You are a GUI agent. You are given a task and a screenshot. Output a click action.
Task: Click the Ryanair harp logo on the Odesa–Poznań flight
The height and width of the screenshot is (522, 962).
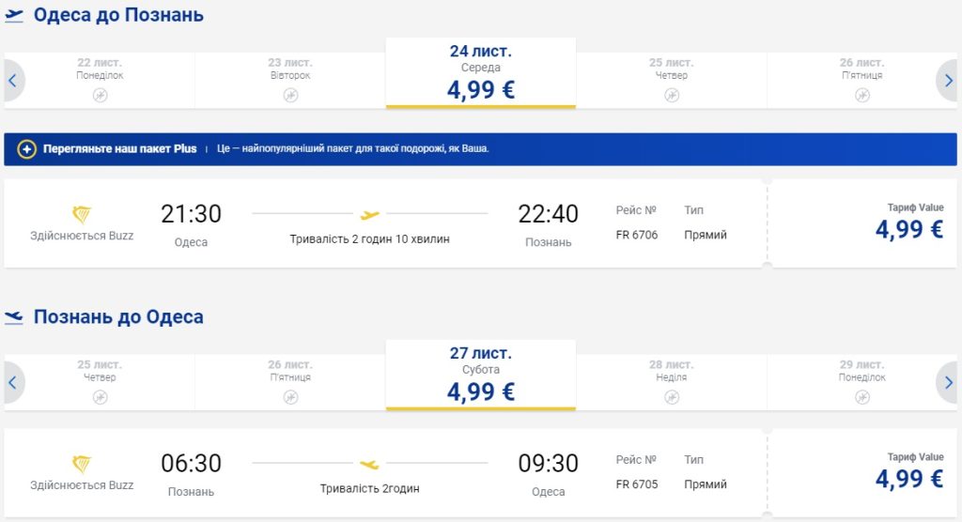[82, 214]
